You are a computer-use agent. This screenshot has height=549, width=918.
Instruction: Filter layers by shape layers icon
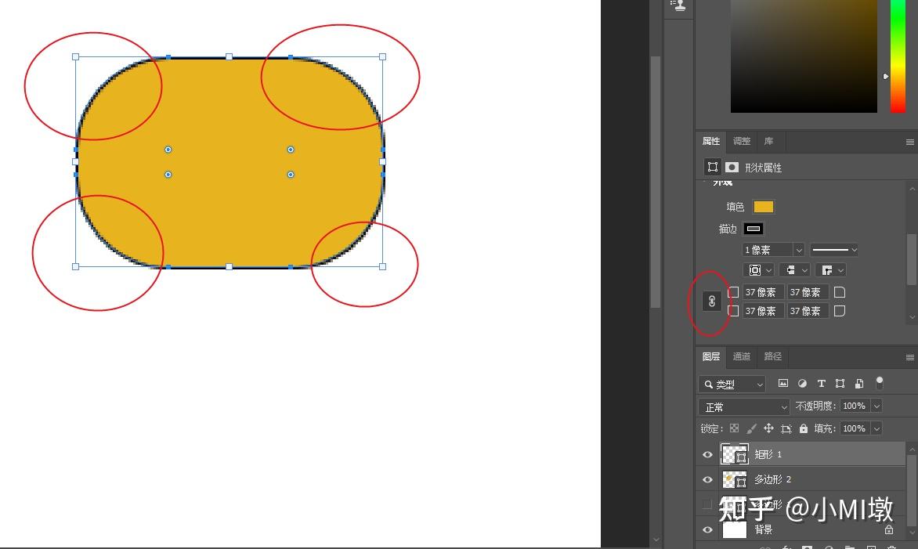pos(840,384)
